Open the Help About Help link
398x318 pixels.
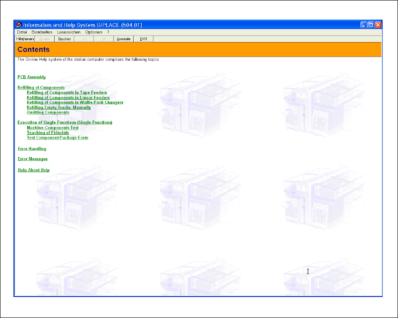pyautogui.click(x=34, y=170)
